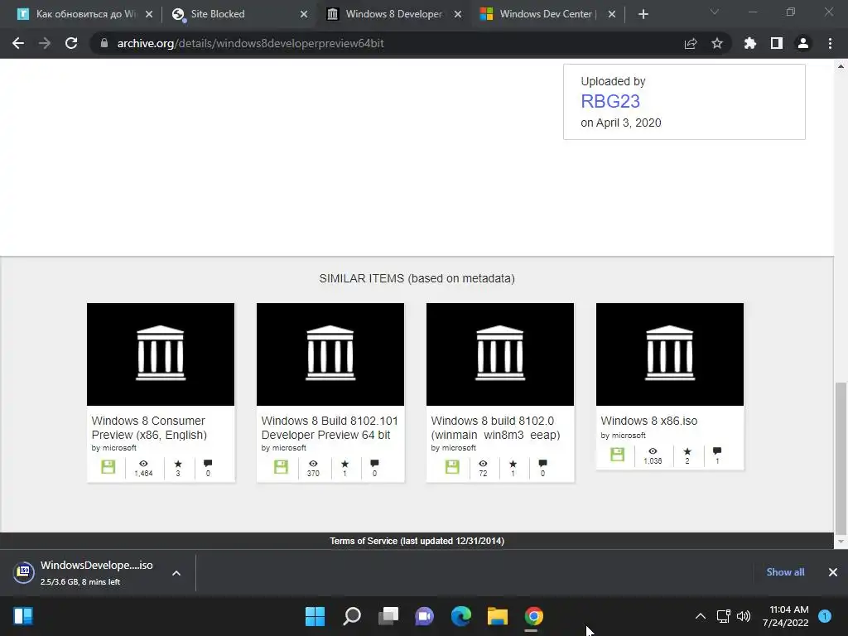Click the scrollbar down arrow
848x636 pixels.
(x=841, y=542)
